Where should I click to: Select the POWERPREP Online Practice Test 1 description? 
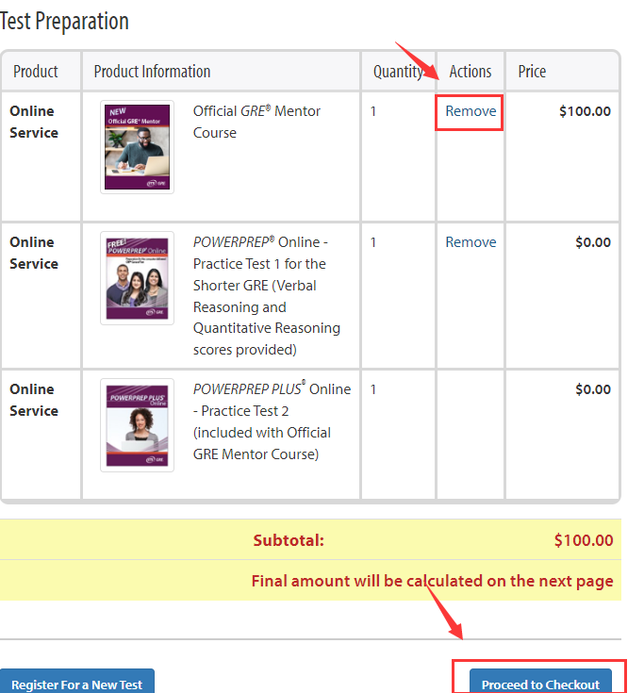pos(267,296)
